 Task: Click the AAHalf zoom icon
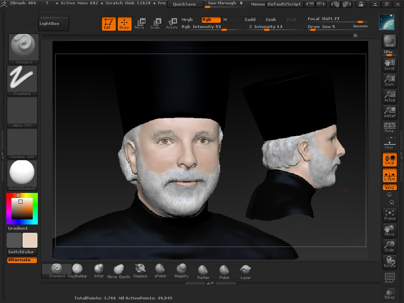click(x=389, y=112)
